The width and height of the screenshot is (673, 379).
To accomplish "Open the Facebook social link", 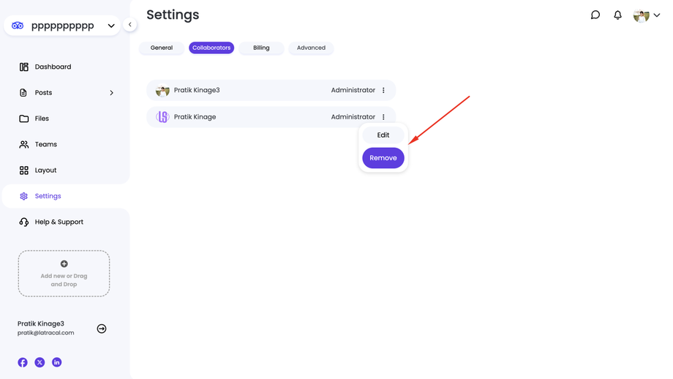I will coord(23,362).
